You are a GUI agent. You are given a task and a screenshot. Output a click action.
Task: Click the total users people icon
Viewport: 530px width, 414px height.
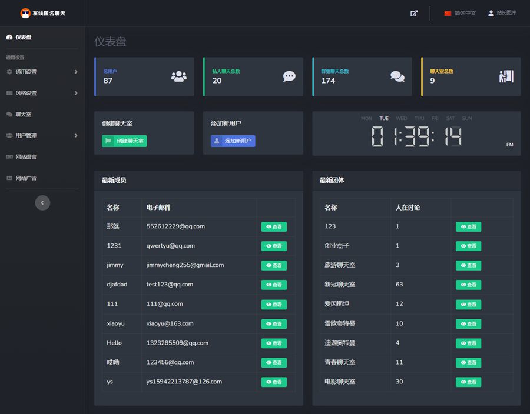pyautogui.click(x=178, y=76)
